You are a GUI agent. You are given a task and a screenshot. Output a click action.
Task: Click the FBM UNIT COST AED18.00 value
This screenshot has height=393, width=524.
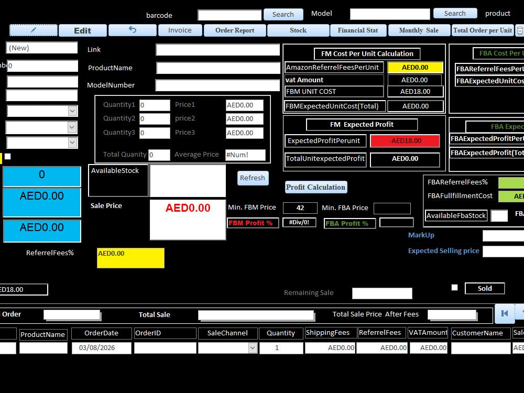416,92
